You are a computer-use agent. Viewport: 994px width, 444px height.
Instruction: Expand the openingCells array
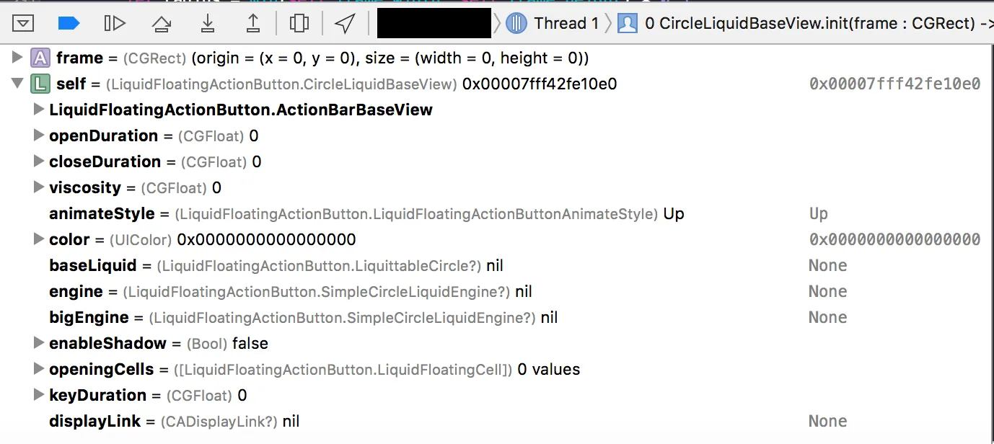click(39, 369)
